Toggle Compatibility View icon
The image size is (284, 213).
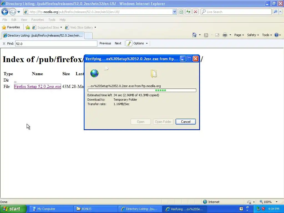181,12
